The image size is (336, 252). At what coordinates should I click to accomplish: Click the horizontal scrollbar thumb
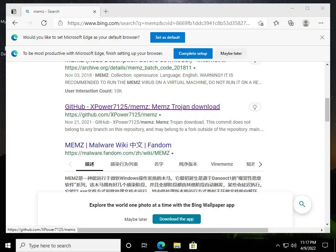(x=173, y=230)
